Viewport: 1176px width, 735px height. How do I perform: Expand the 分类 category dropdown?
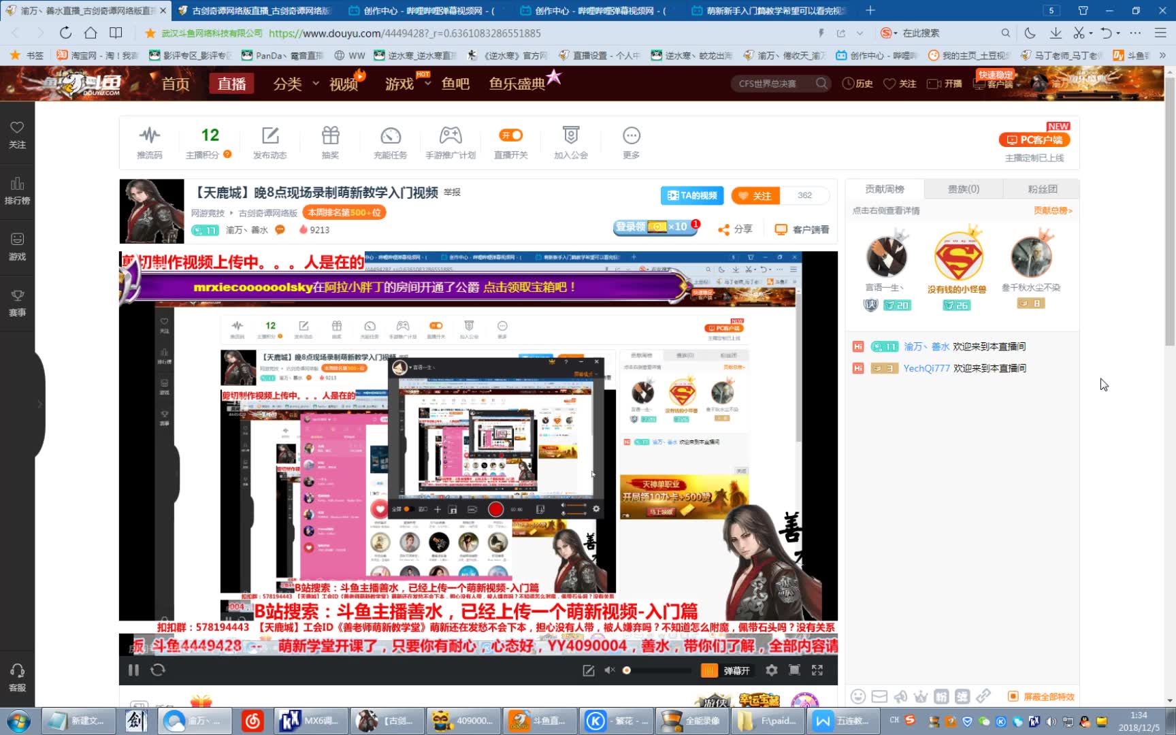pos(316,83)
